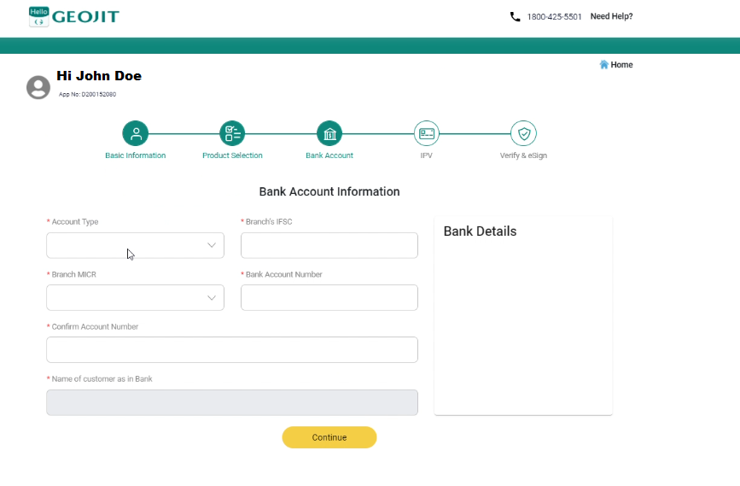The height and width of the screenshot is (486, 740).
Task: Select the Bank Account step icon
Action: (x=329, y=133)
